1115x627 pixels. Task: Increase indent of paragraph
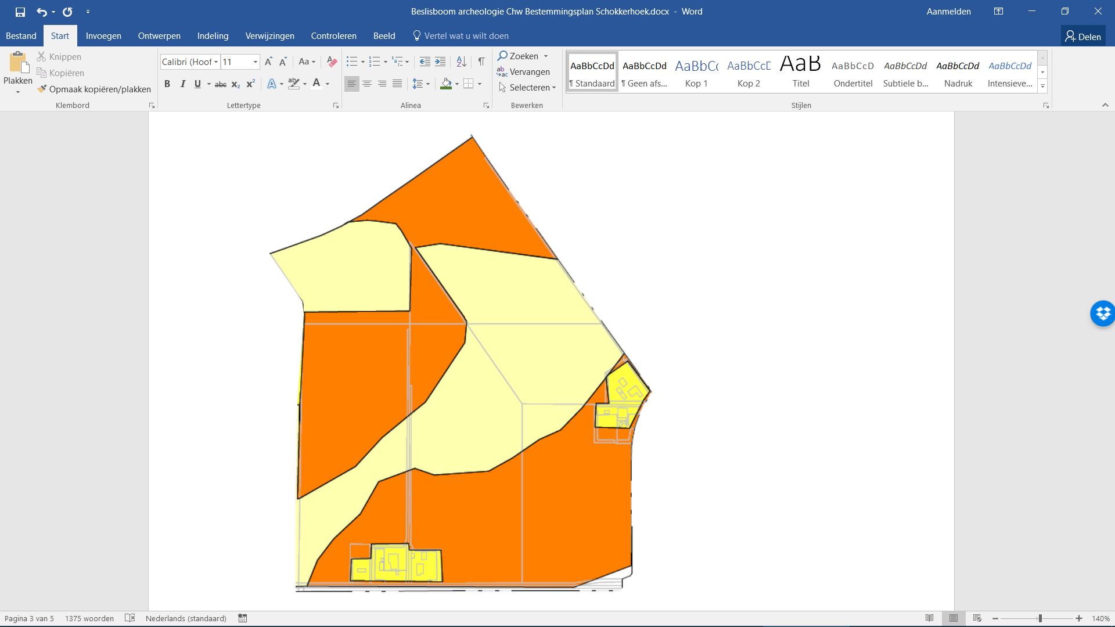[x=440, y=62]
